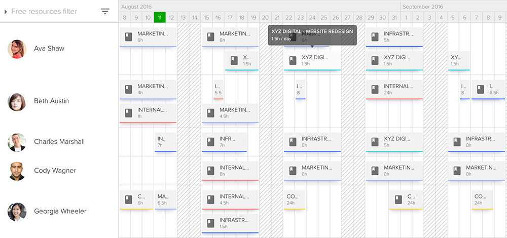The width and height of the screenshot is (507, 238).
Task: Click the book icon on Cody's Internal 8h booking
Action: coord(211,171)
